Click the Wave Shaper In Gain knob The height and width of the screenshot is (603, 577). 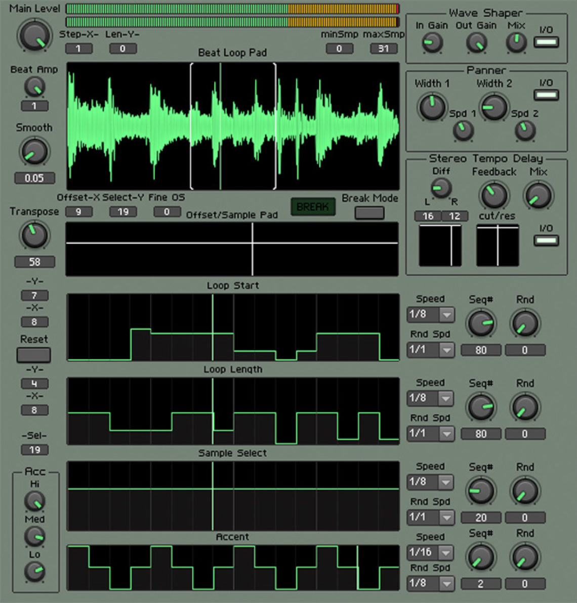point(432,42)
